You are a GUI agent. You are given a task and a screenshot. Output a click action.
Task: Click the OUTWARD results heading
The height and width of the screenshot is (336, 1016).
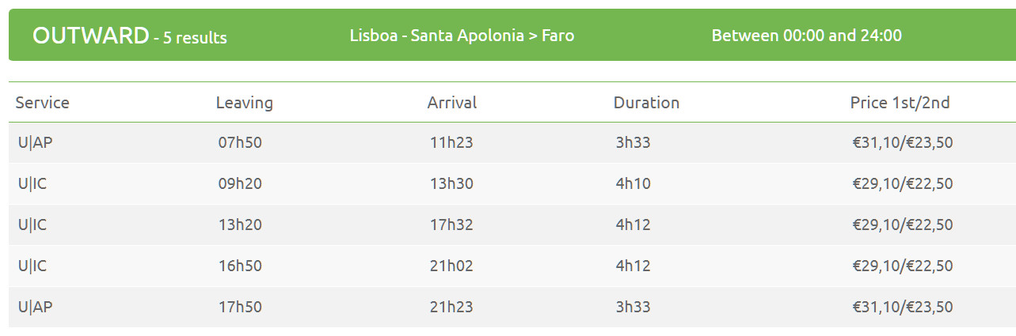coord(130,36)
